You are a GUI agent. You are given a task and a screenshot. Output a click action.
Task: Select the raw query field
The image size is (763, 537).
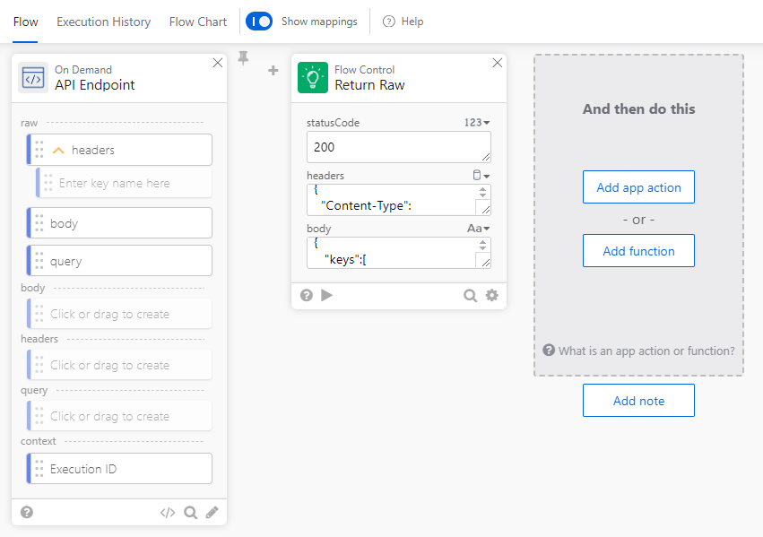[x=120, y=261]
